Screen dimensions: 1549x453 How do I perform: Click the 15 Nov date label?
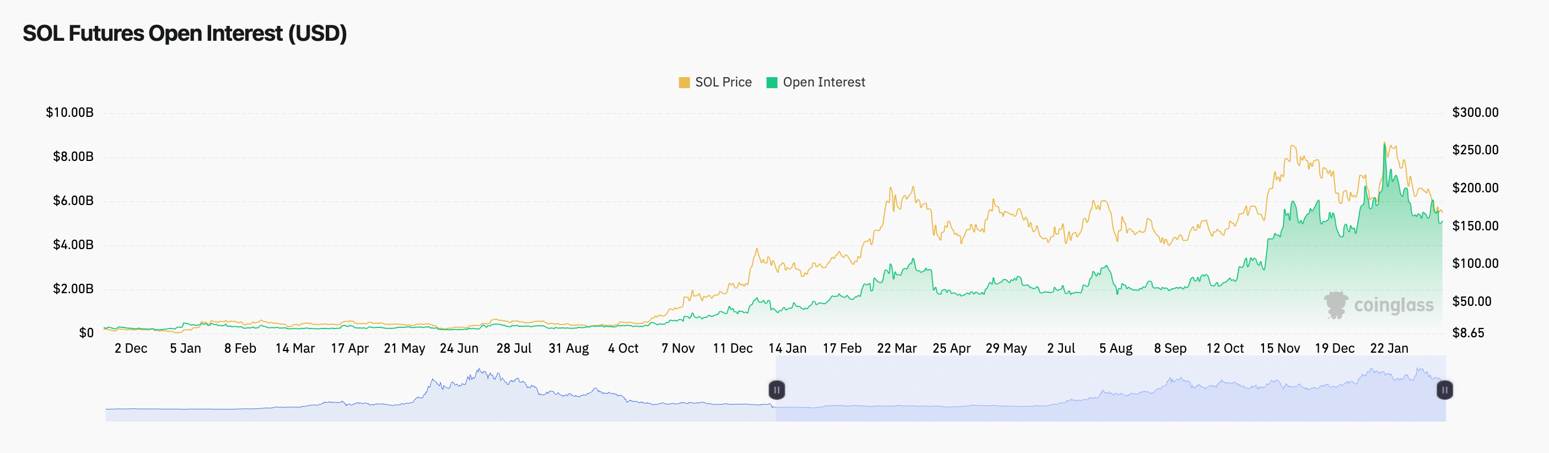click(1279, 348)
